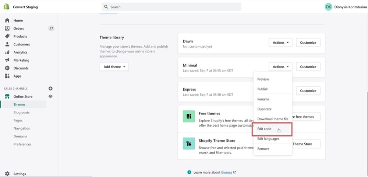The image size is (368, 177).
Task: Open Orders via its inbox icon
Action: (7, 28)
